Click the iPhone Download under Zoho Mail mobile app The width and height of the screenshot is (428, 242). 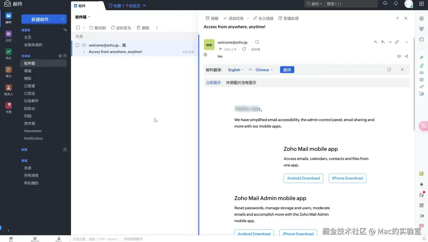(x=347, y=178)
